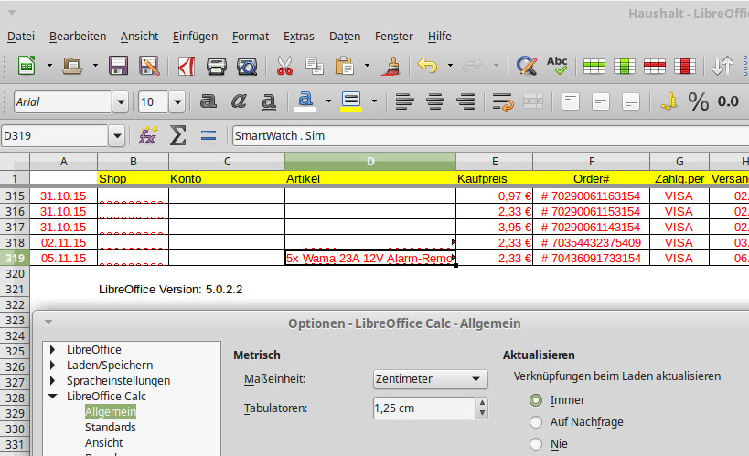Click the Copy icon
The width and height of the screenshot is (749, 456).
(315, 66)
